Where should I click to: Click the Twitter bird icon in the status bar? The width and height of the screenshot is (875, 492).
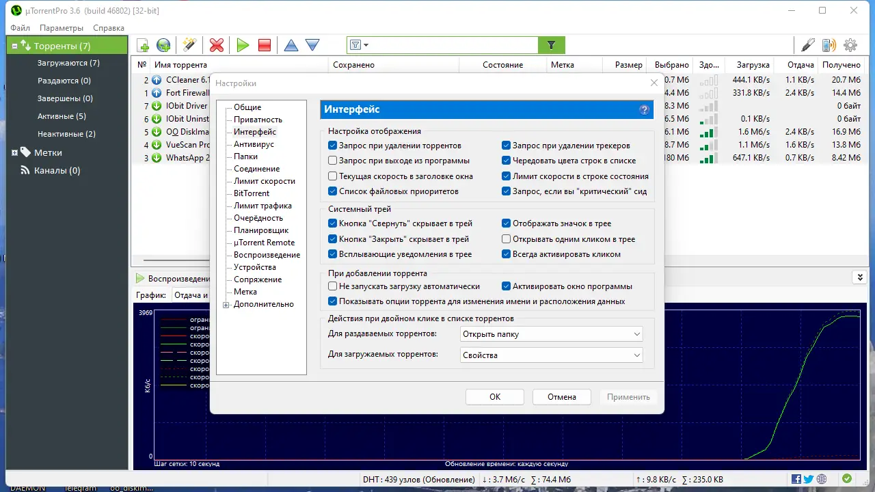coord(809,479)
